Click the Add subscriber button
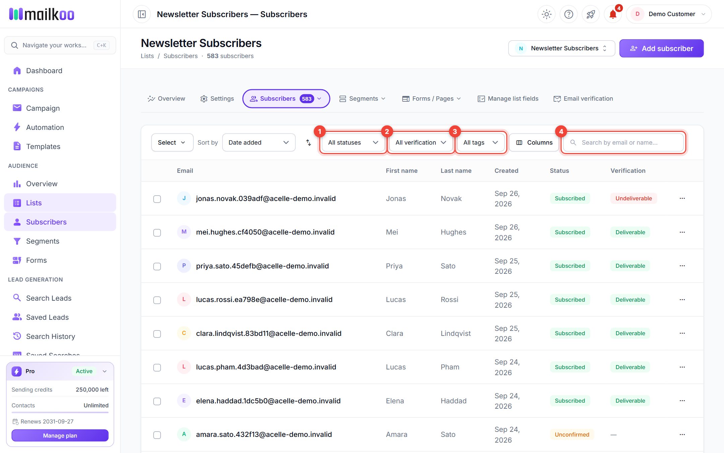The height and width of the screenshot is (453, 724). (x=661, y=48)
